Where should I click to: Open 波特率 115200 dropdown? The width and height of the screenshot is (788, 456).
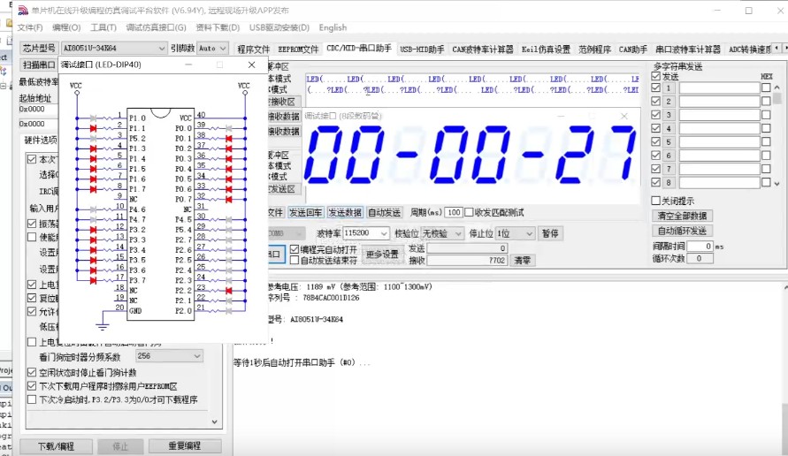point(365,233)
